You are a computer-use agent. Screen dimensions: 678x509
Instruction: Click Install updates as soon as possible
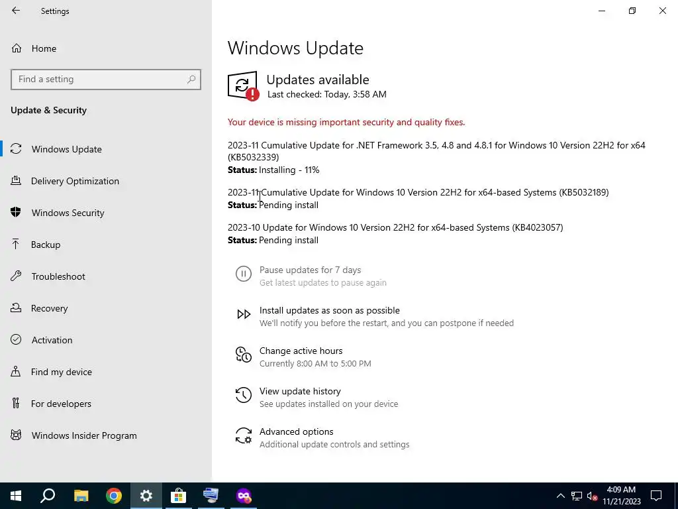[330, 310]
